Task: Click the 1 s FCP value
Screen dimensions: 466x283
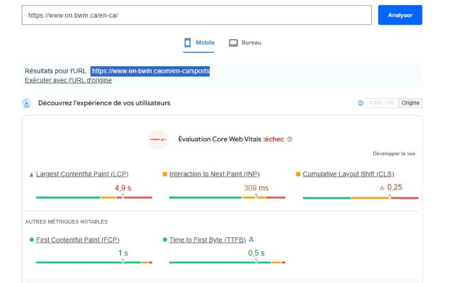Action: [x=123, y=253]
